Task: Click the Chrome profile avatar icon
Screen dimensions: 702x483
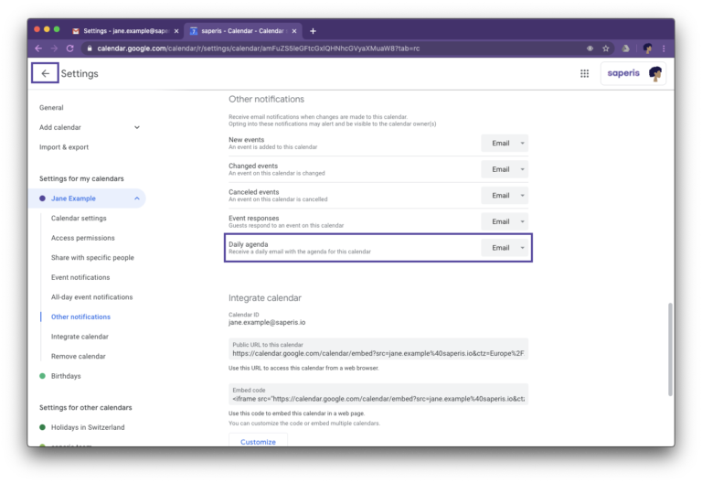Action: (647, 48)
